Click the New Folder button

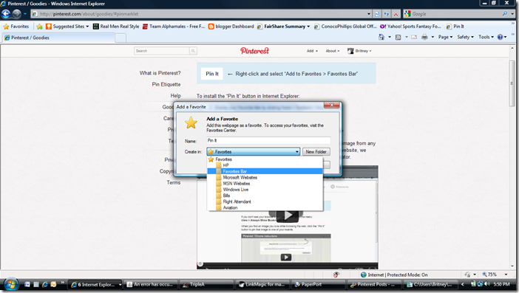316,151
